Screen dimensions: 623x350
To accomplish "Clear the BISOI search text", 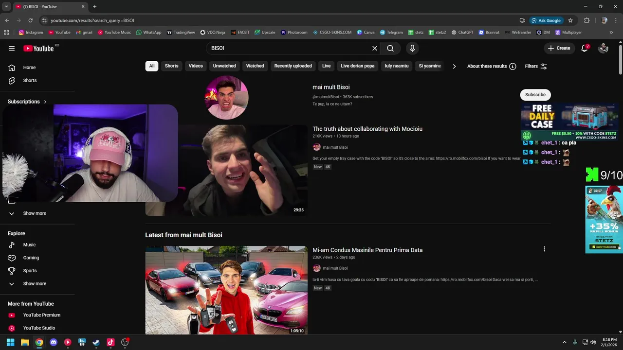I will pos(375,48).
